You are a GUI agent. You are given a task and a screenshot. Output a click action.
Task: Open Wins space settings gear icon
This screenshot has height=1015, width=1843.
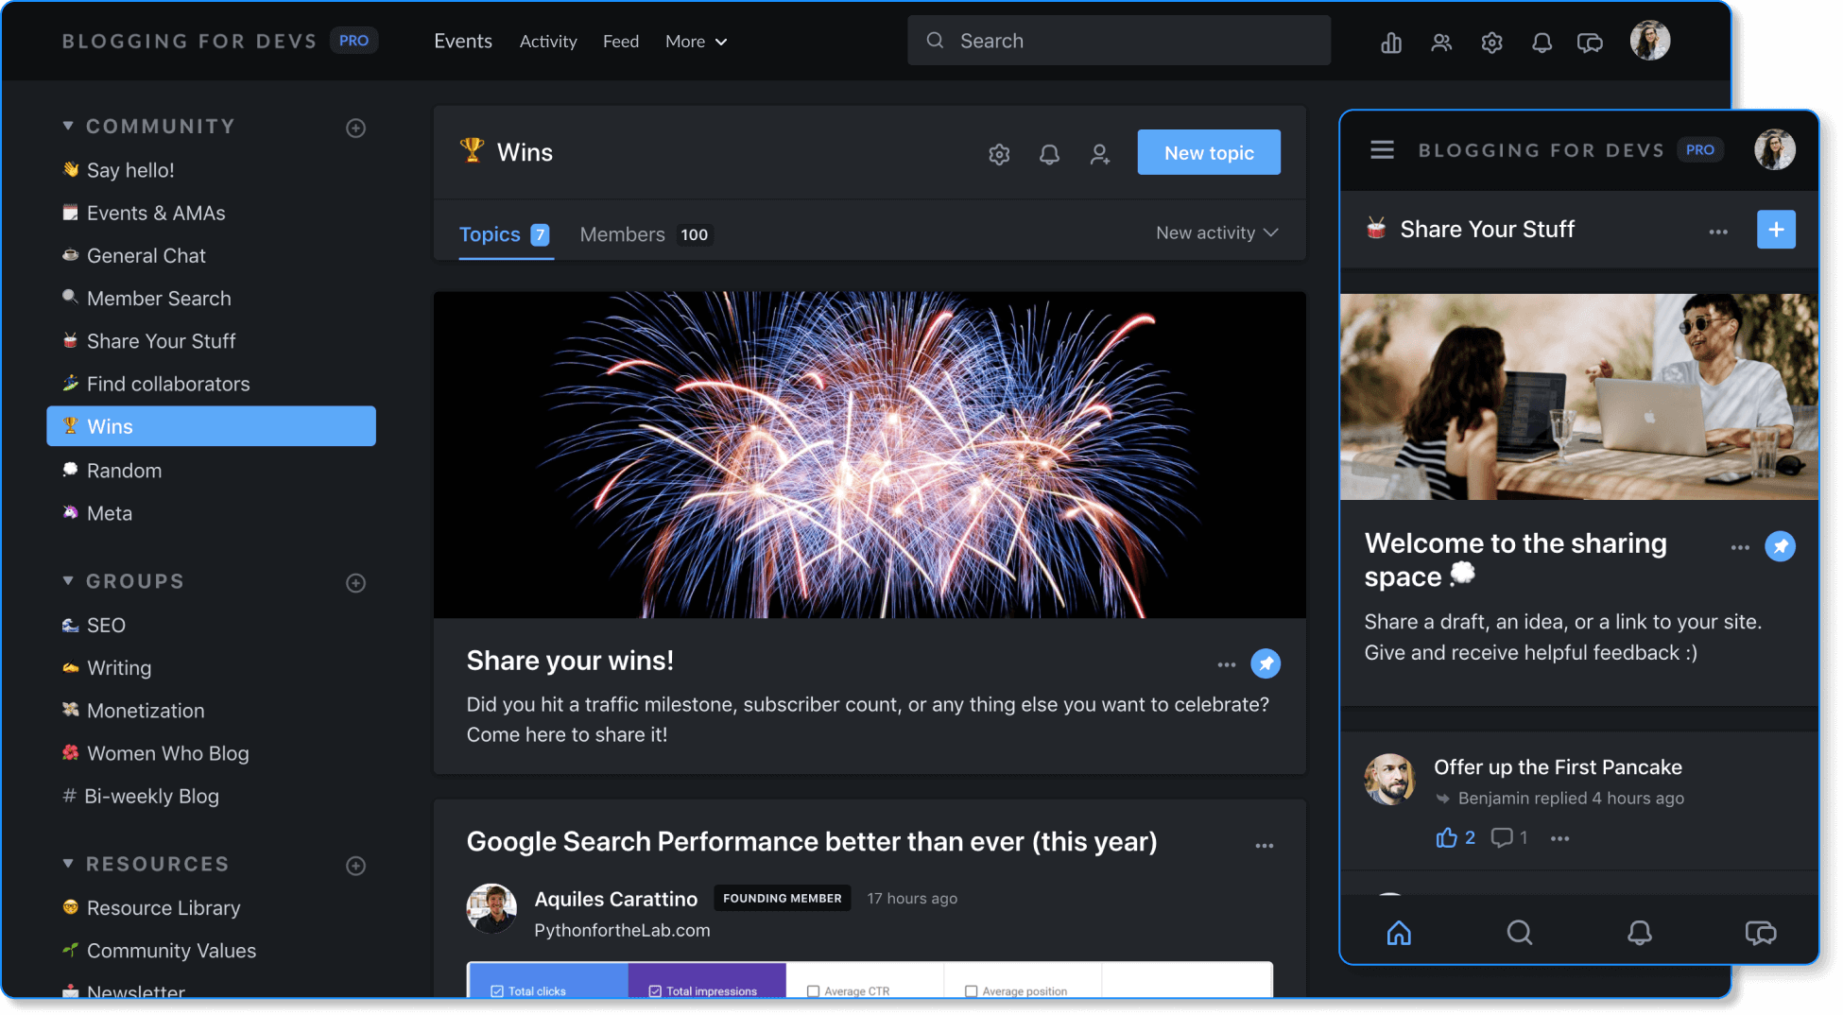click(999, 154)
